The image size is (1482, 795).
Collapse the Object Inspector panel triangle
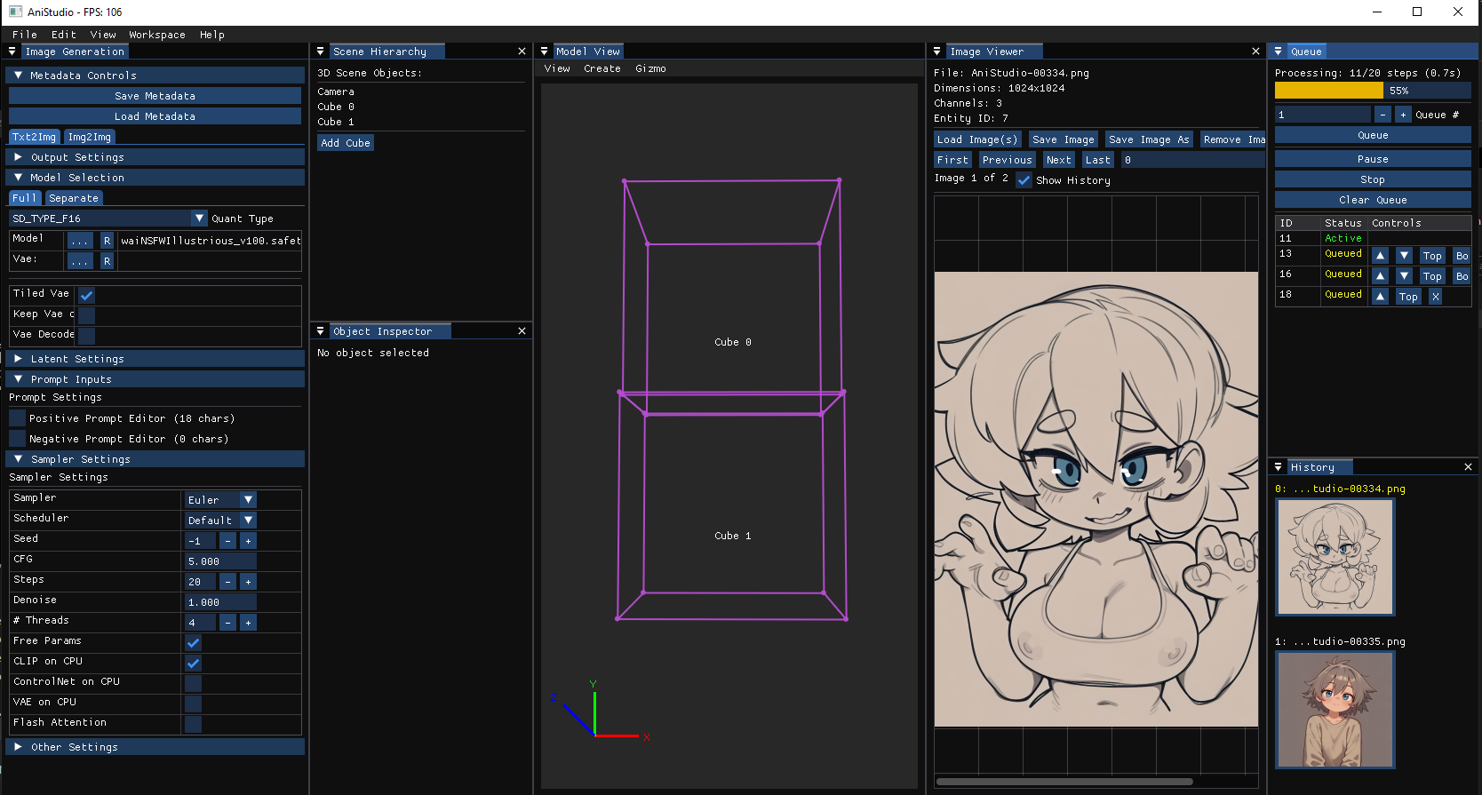tap(321, 331)
